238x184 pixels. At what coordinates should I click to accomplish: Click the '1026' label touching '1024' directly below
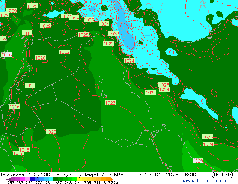pyautogui.click(x=164, y=85)
